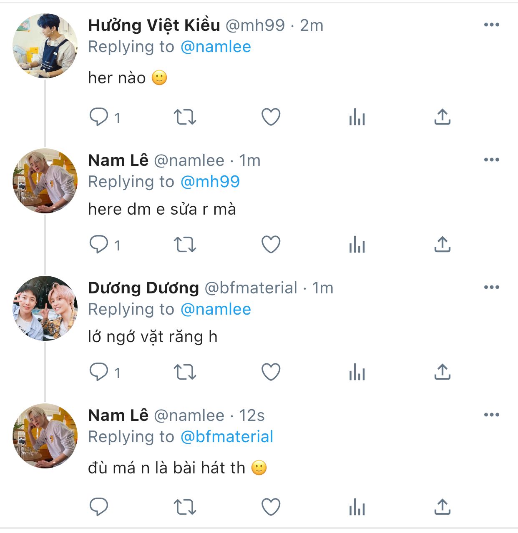Like Dương Dương's "lố ngố vặt răng h" tweet
The image size is (518, 533).
(x=271, y=372)
